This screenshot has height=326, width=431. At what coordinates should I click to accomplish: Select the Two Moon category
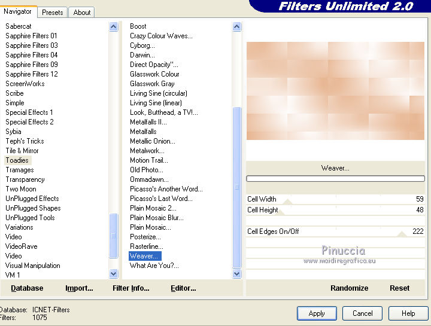coord(21,189)
